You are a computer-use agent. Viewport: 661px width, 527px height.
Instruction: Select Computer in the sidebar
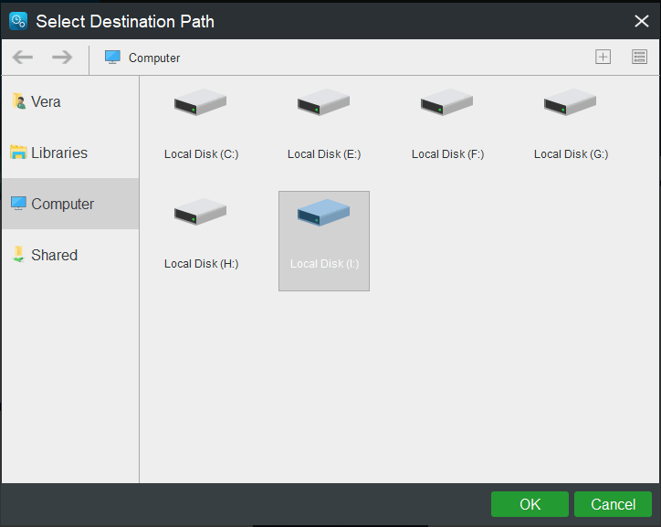click(70, 204)
